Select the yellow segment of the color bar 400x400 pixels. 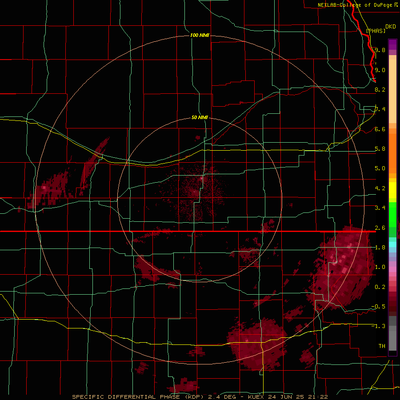392,190
